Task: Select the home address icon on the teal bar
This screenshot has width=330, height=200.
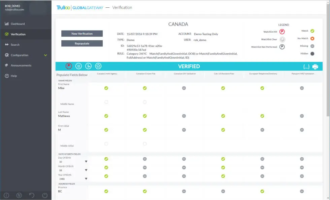Action: pyautogui.click(x=99, y=66)
